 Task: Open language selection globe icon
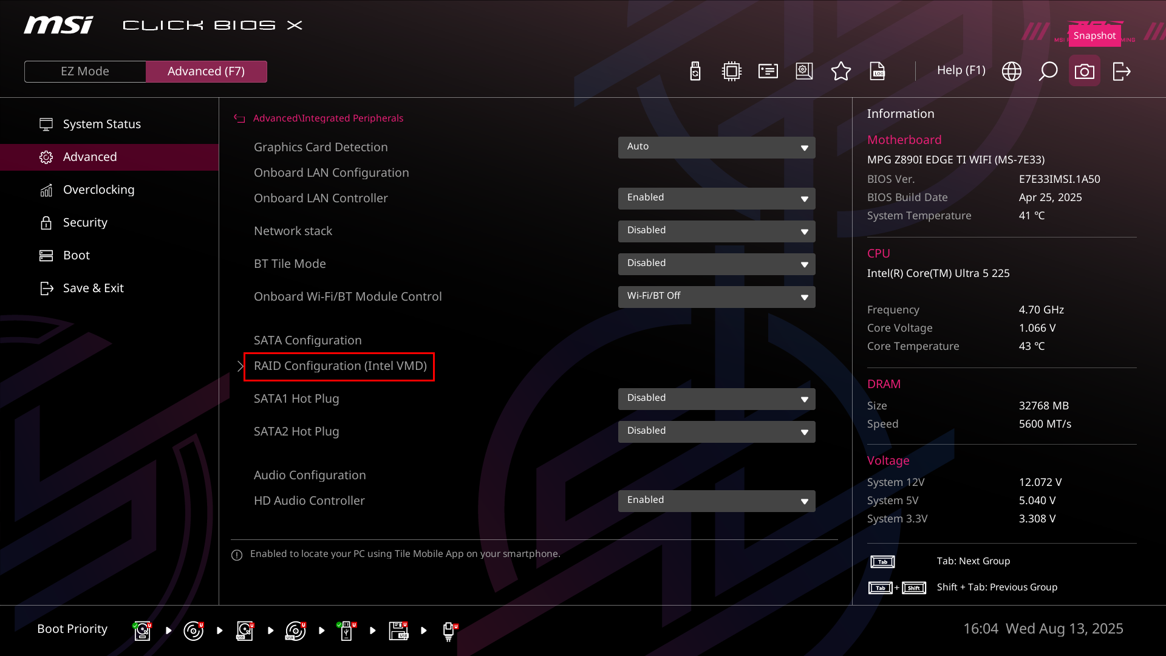(x=1012, y=71)
